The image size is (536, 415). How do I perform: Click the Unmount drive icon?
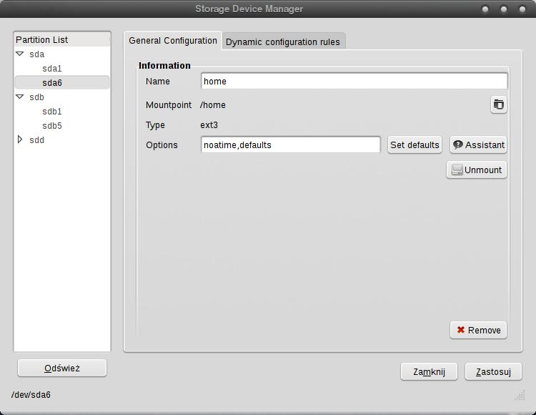click(x=457, y=170)
